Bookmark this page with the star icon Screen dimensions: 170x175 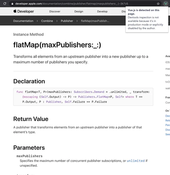click(x=158, y=4)
